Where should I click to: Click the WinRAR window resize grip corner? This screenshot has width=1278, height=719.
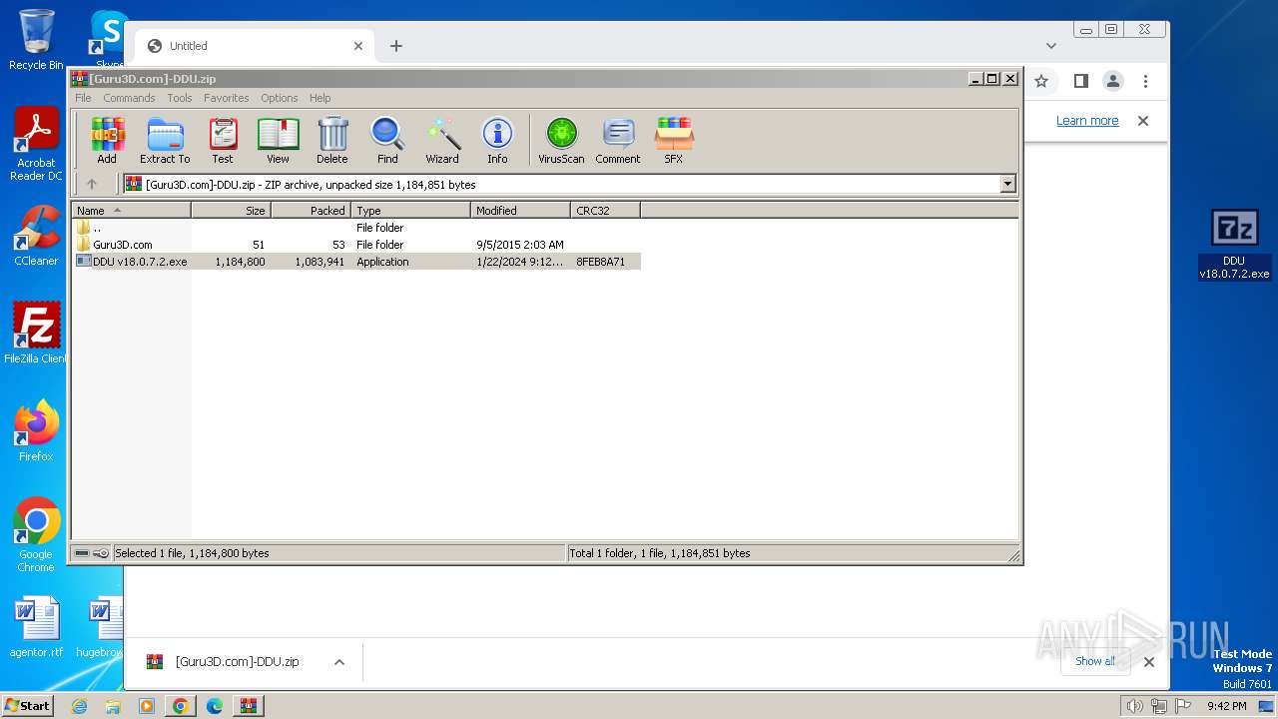point(1013,555)
